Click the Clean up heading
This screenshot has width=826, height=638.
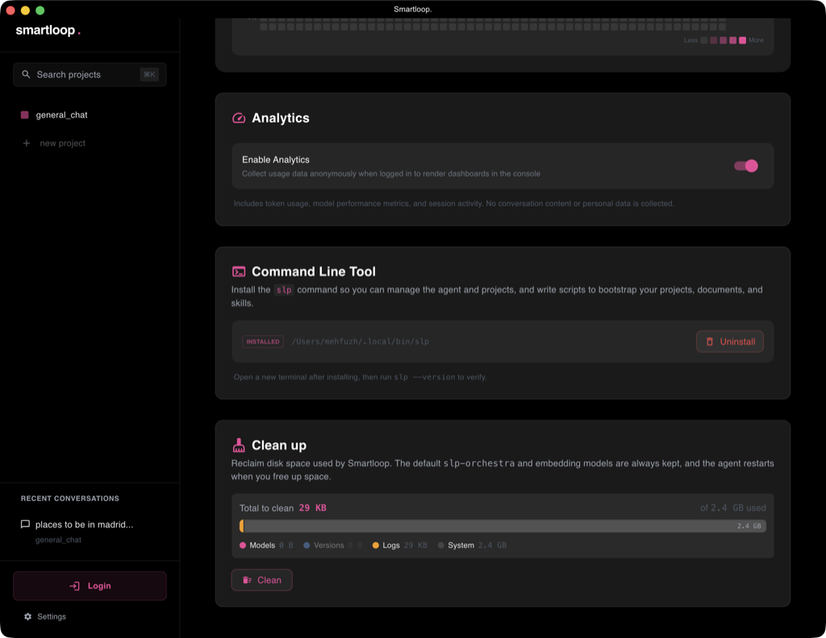[279, 445]
